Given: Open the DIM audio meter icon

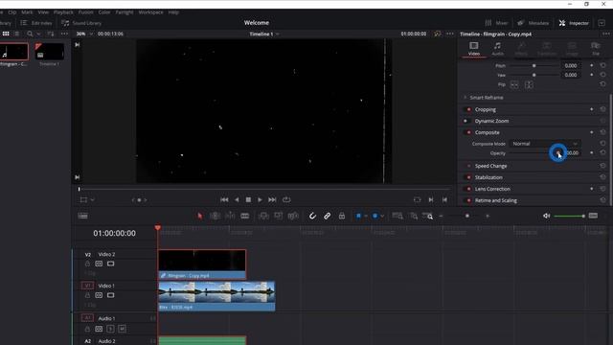Looking at the screenshot, I should click(593, 216).
